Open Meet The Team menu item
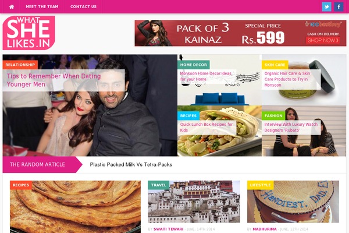This screenshot has width=349, height=233. point(42,6)
